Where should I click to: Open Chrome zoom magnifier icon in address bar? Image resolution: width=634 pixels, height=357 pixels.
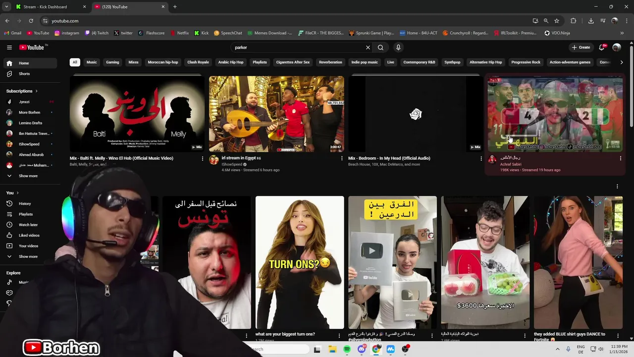(546, 21)
